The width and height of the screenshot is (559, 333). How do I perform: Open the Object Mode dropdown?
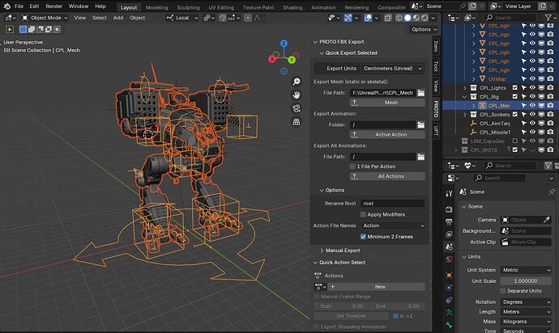45,18
